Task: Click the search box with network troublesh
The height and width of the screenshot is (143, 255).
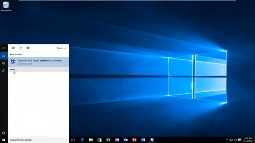Action: pyautogui.click(x=39, y=140)
